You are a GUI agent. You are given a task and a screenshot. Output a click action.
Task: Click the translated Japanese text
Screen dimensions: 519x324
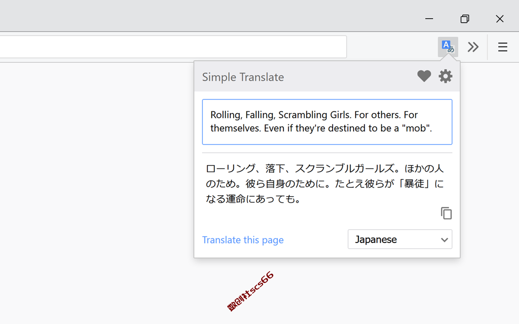pos(325,184)
